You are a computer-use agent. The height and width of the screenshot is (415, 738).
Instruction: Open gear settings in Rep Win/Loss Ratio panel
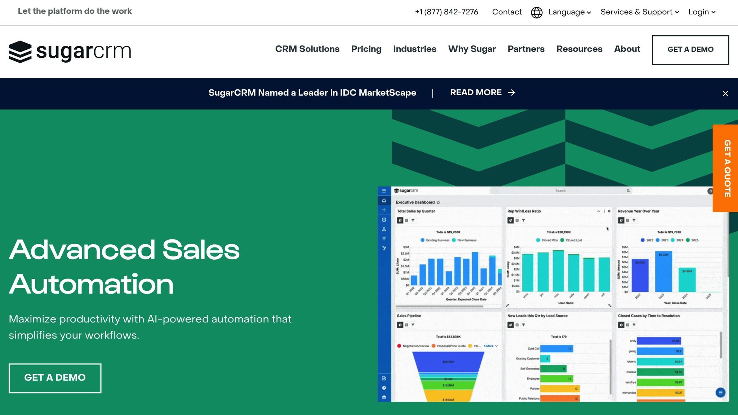click(609, 211)
